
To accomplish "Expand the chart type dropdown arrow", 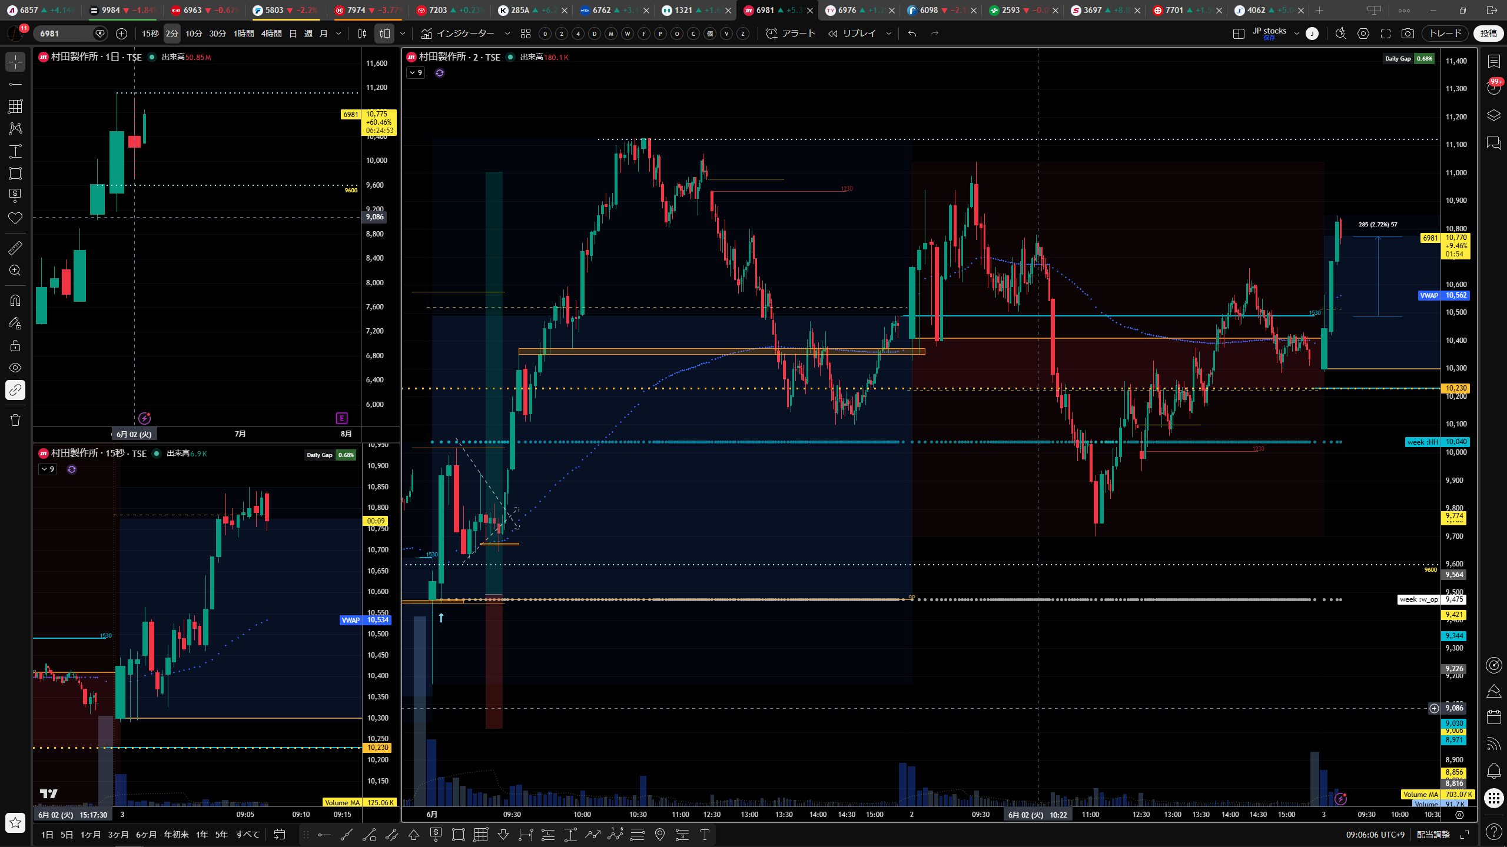I will pos(403,34).
